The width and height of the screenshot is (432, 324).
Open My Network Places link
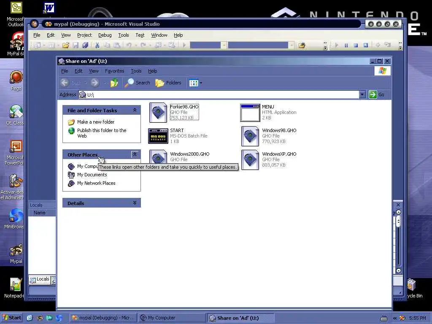tap(96, 183)
